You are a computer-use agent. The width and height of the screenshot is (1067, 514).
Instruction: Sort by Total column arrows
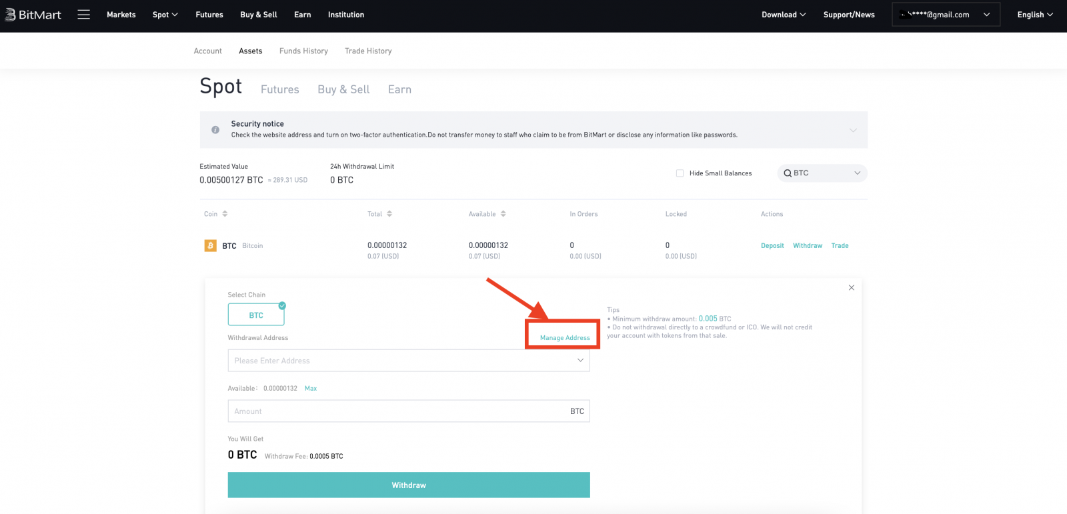pyautogui.click(x=389, y=214)
